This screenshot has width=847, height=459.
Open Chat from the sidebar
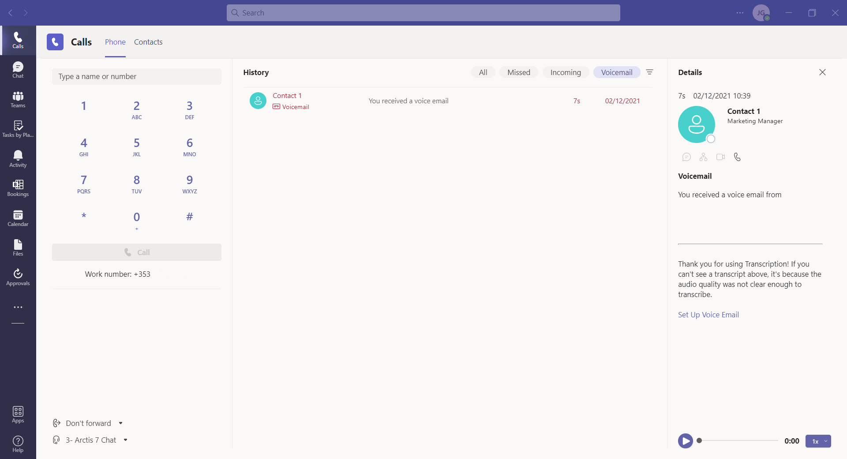[x=18, y=70]
